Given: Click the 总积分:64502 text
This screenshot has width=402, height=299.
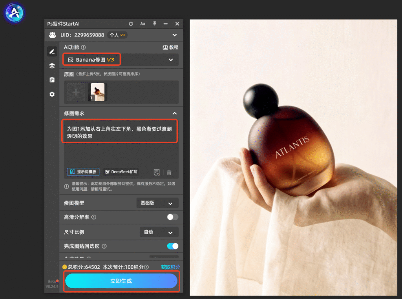Looking at the screenshot, I should pyautogui.click(x=84, y=267).
